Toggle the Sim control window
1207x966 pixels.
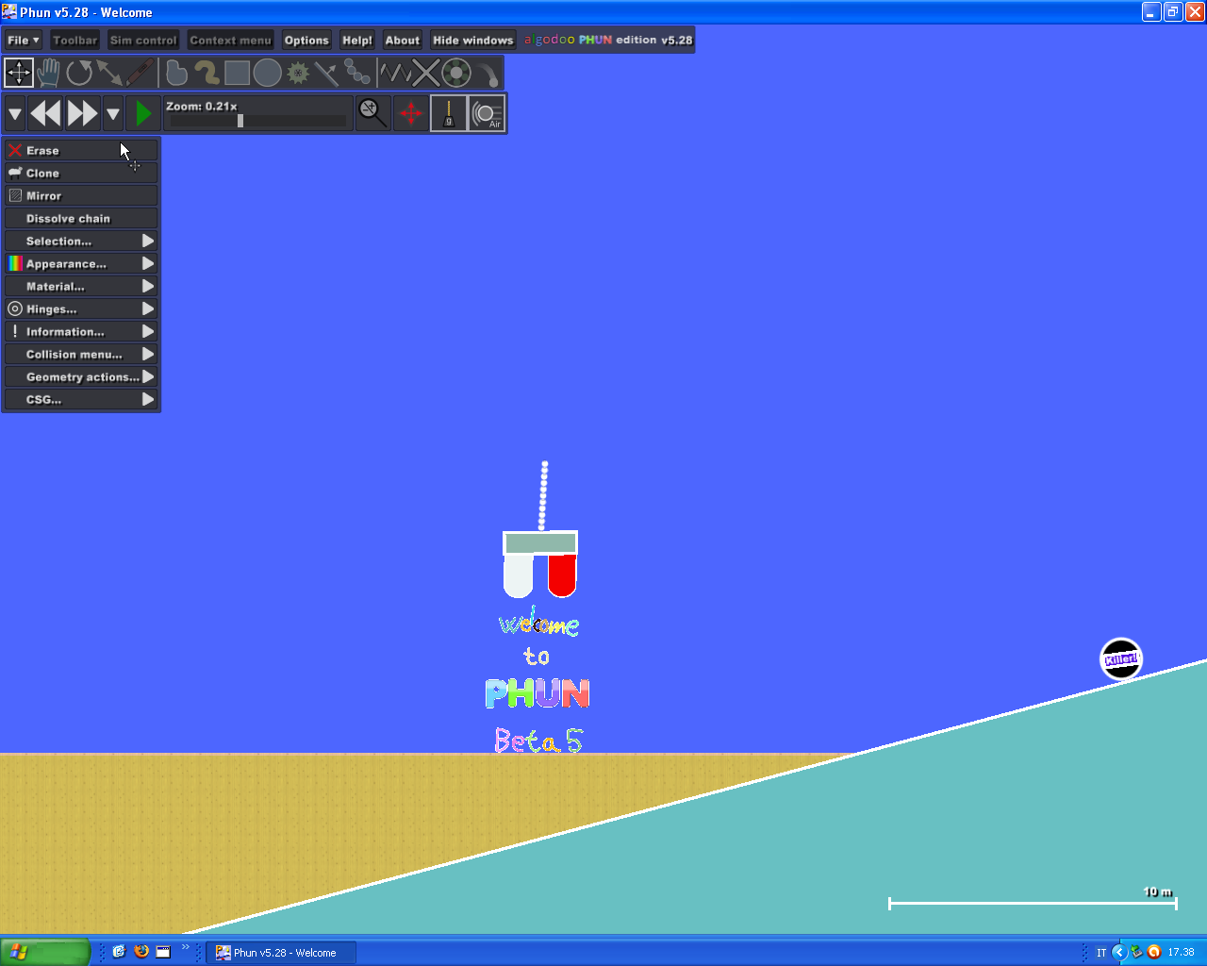(x=143, y=41)
